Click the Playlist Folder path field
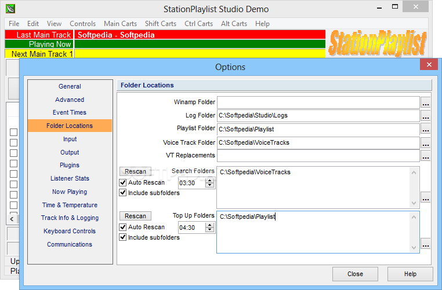This screenshot has height=290, width=442. point(318,129)
